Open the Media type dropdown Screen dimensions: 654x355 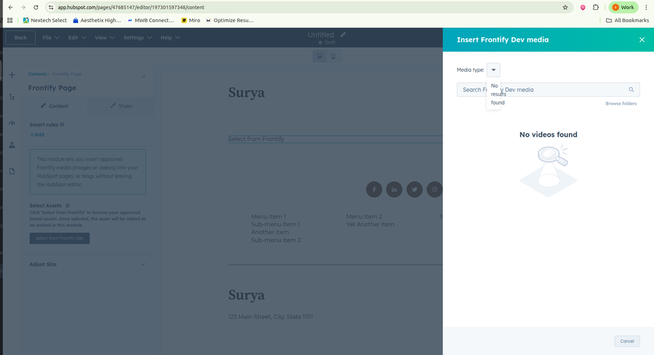[494, 70]
